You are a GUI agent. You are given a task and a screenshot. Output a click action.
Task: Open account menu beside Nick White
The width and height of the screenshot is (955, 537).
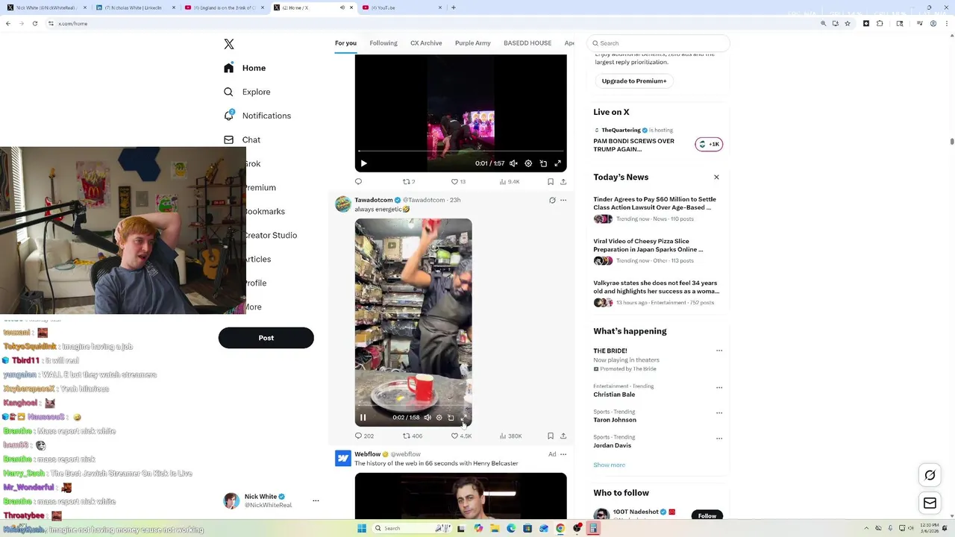[x=316, y=500]
